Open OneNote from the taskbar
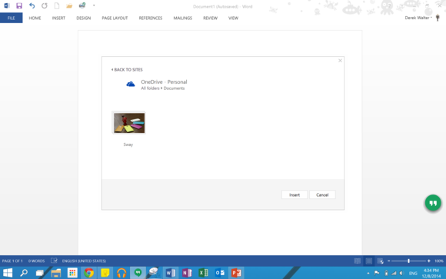This screenshot has width=446, height=279. pyautogui.click(x=187, y=273)
